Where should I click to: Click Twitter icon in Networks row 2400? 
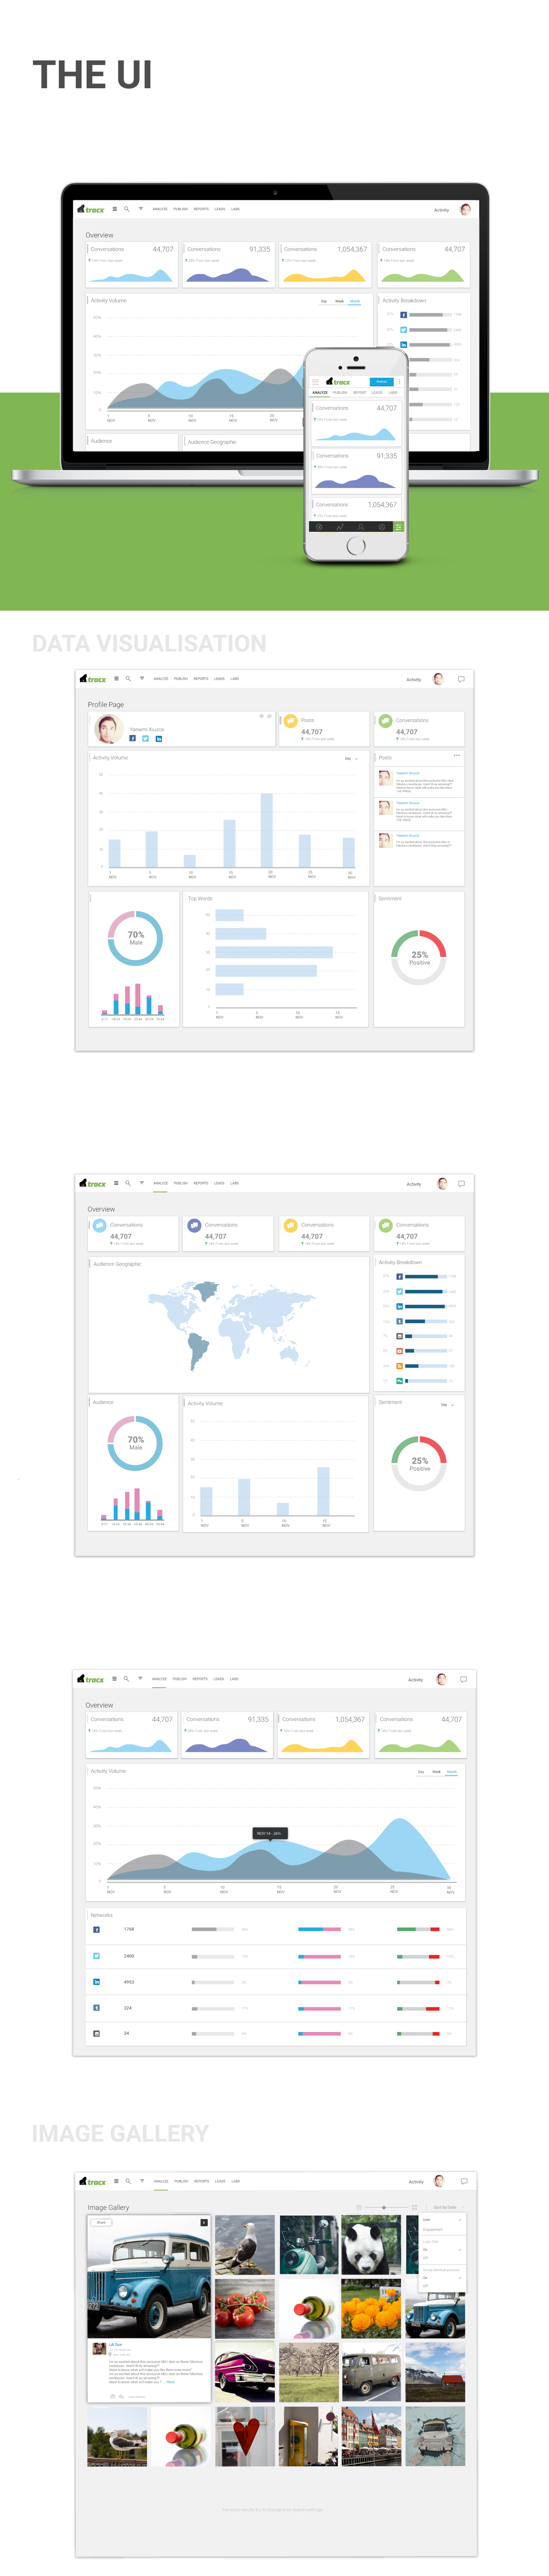(97, 1956)
